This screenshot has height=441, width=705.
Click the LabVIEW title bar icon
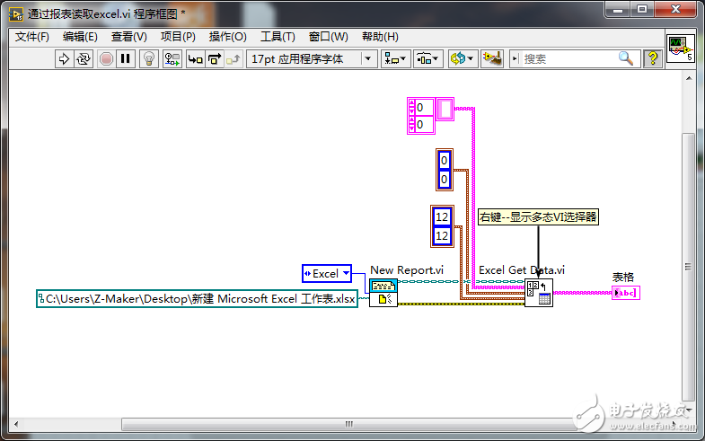(16, 14)
